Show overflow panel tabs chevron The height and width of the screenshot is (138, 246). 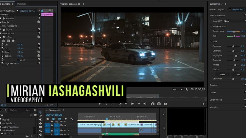(x=35, y=110)
